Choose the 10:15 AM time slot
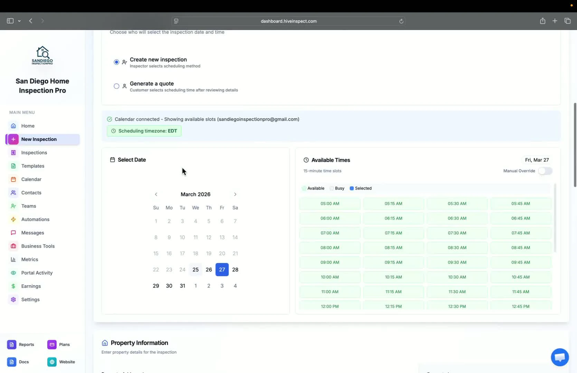 [x=393, y=277]
